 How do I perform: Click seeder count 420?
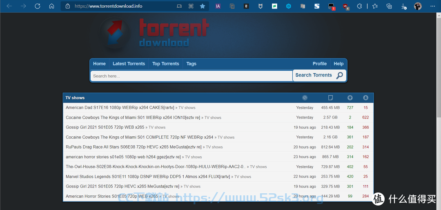(350, 177)
